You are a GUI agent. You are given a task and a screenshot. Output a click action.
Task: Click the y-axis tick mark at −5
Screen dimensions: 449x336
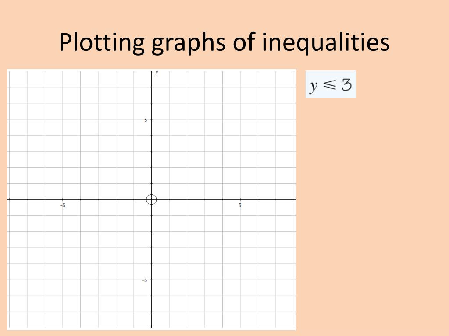coord(151,280)
